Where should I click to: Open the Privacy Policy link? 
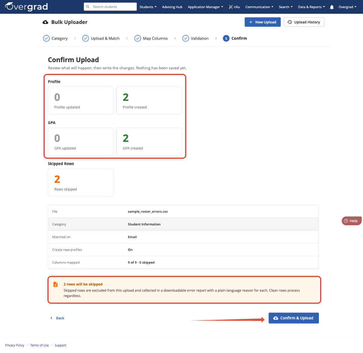tap(15, 345)
